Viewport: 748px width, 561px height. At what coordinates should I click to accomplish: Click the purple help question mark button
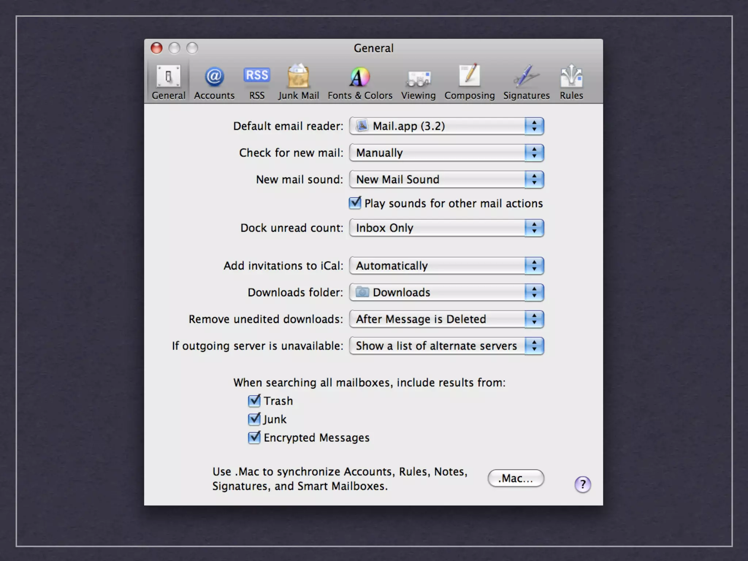[x=583, y=484]
